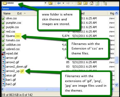This screenshot has height=97, width=120.
Task: Sort files by the Name column
Action: pyautogui.click(x=7, y=13)
